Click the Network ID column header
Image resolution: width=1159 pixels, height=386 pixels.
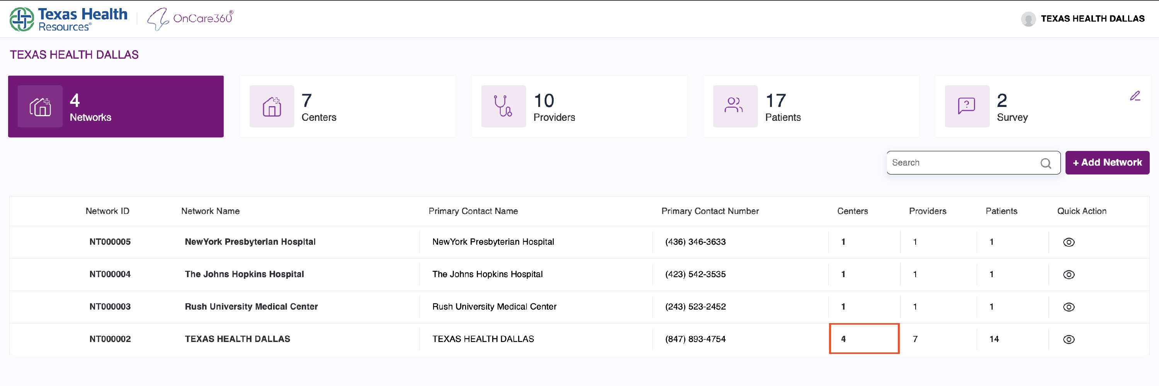click(x=107, y=211)
